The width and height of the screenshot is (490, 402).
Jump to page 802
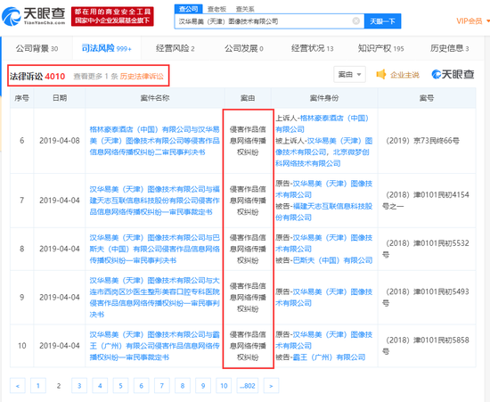[x=248, y=386]
